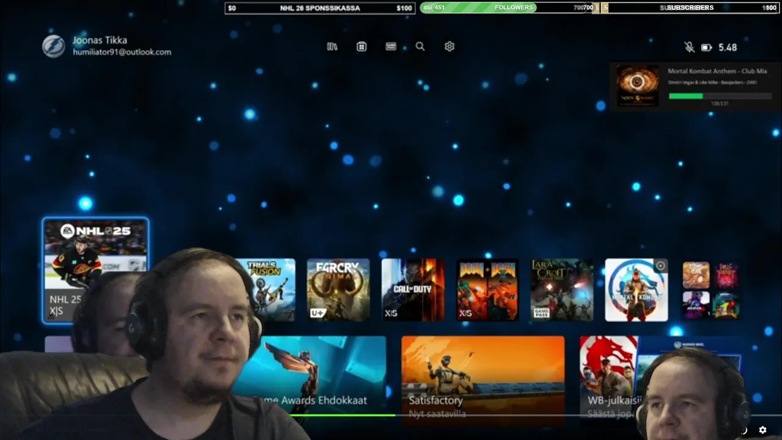Open the Microsoft Store icon
782x440 pixels.
[x=362, y=46]
